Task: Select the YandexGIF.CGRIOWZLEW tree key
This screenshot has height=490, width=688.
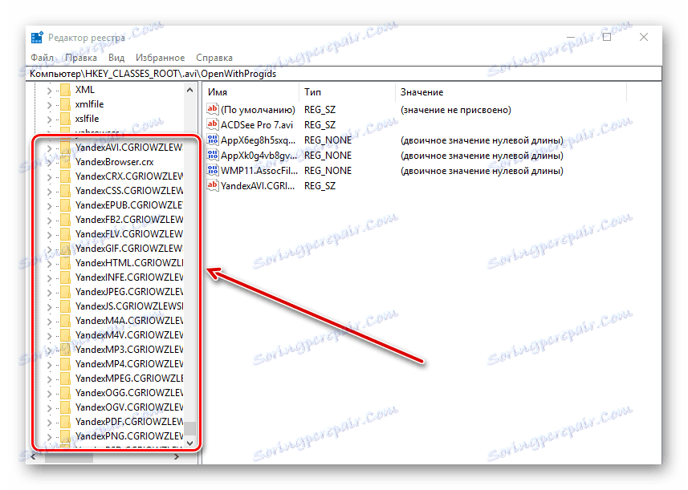Action: 129,249
